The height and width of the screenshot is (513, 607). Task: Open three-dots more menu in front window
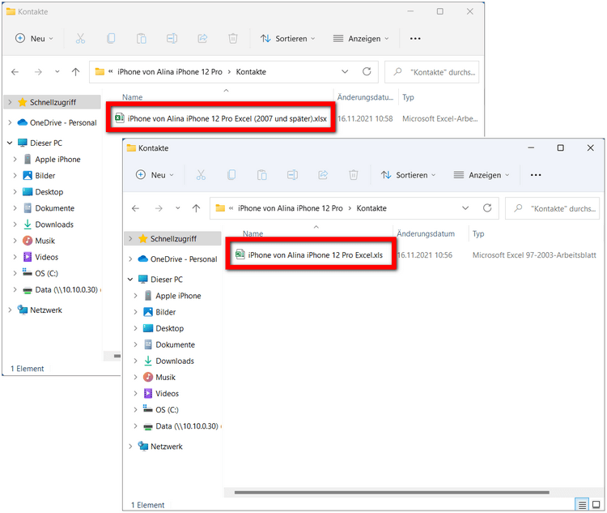pos(536,175)
